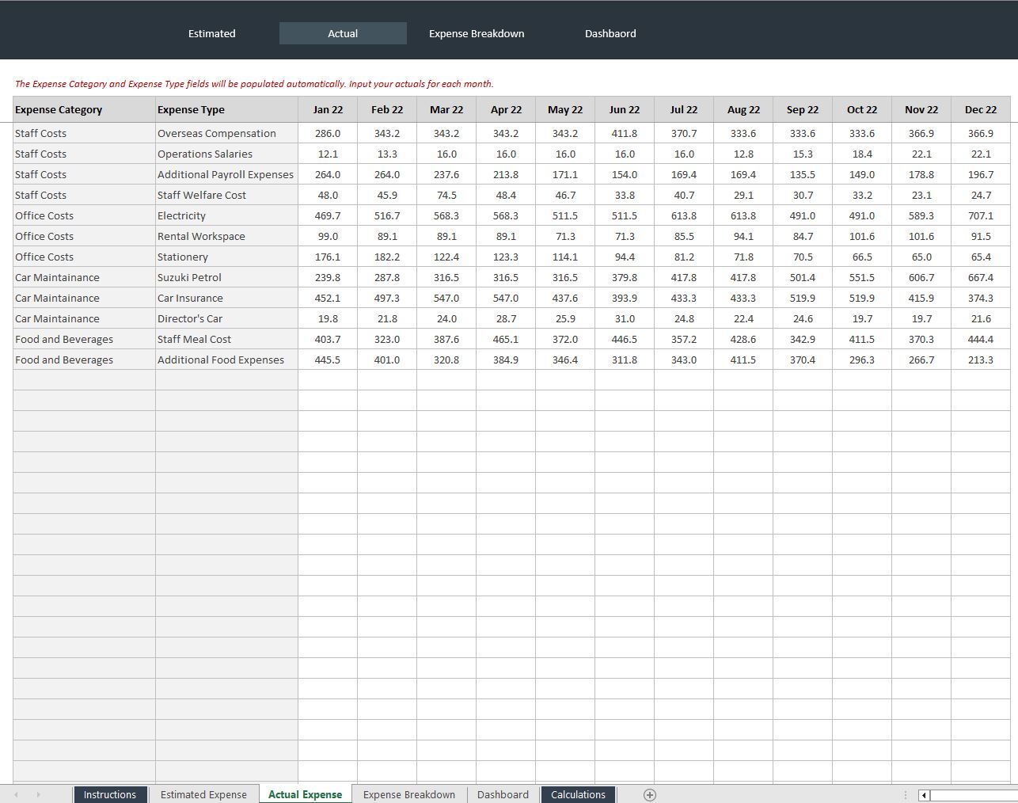Image resolution: width=1018 pixels, height=803 pixels.
Task: Click Oct 22 value 18.4 for Operations Salaries
Action: coord(862,154)
